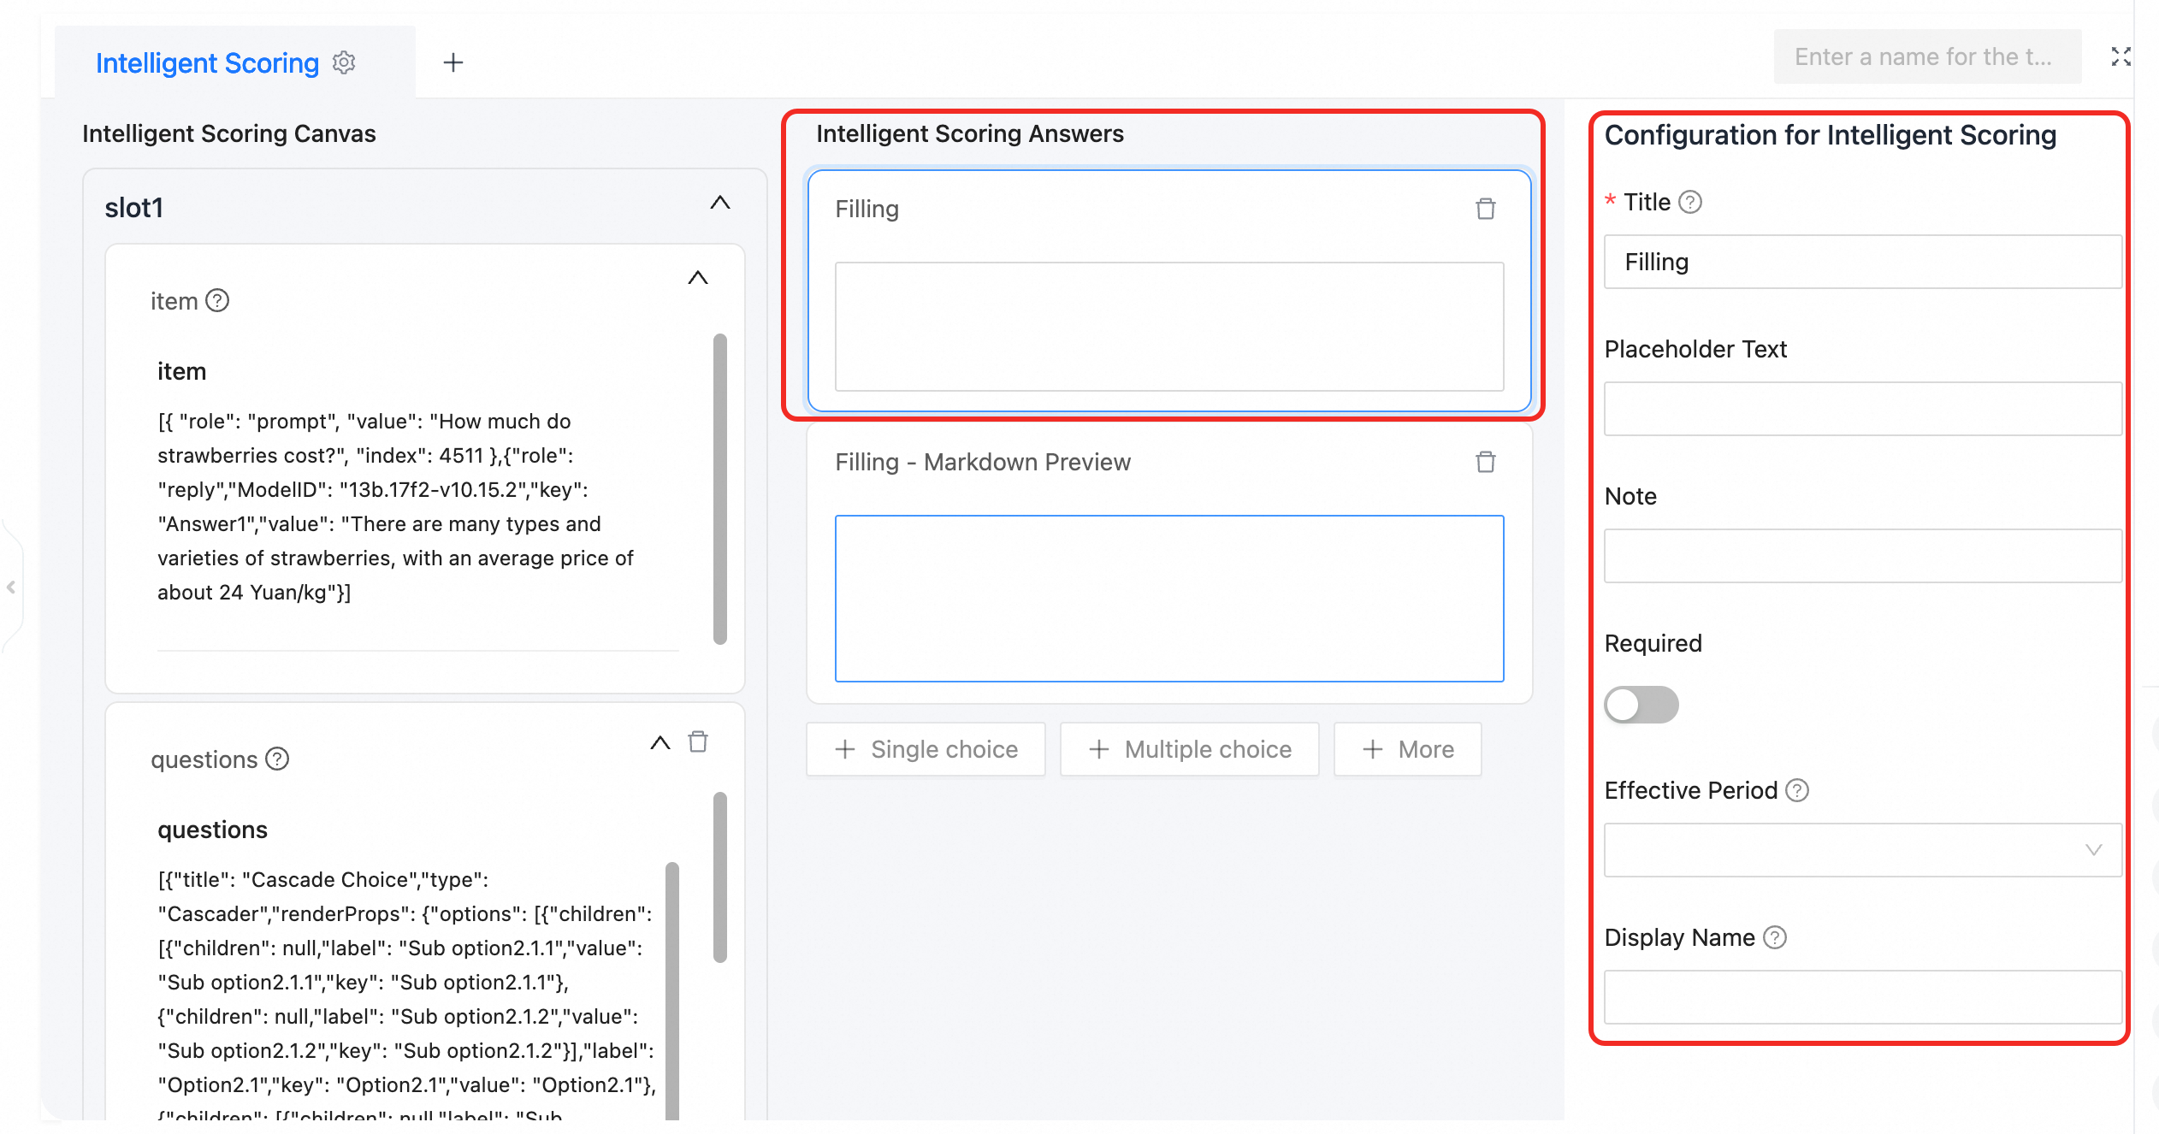Click the questions JSON Cascade Choice text
The image size is (2159, 1134).
(x=406, y=997)
